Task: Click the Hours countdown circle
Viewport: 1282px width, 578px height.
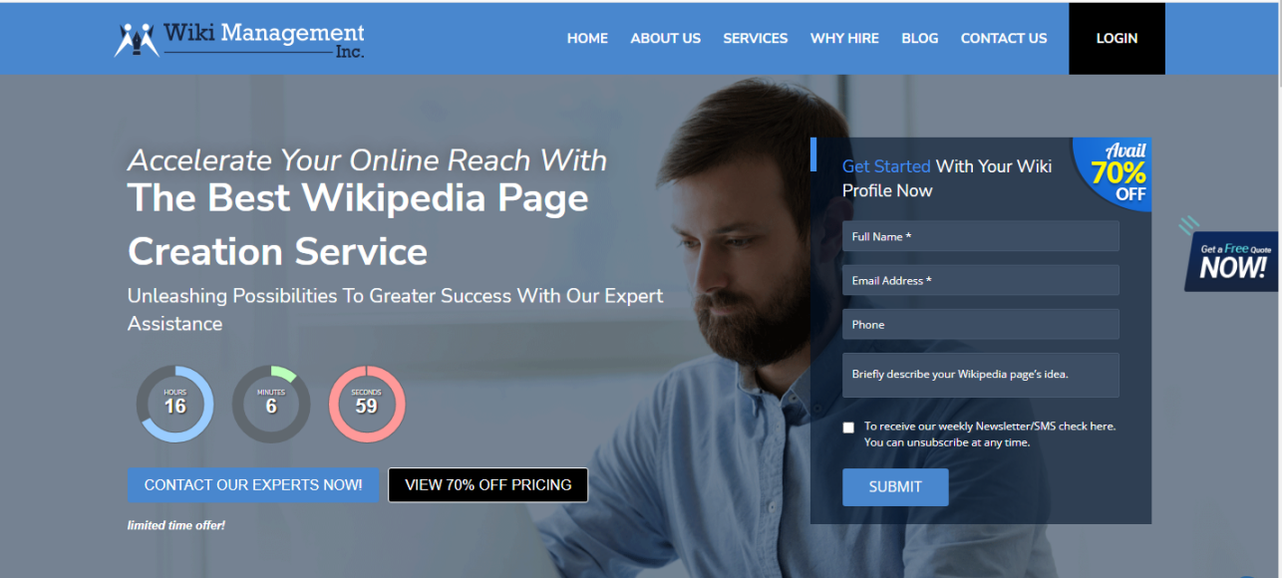Action: click(x=175, y=404)
